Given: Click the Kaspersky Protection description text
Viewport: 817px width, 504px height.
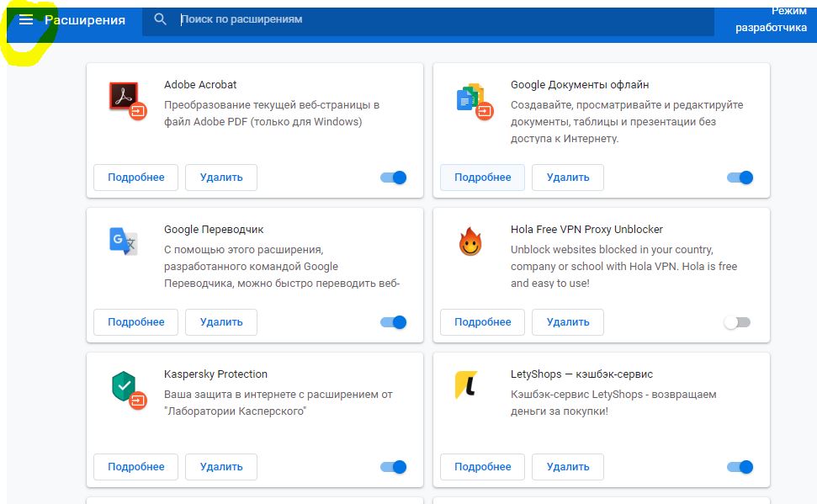Looking at the screenshot, I should 279,402.
